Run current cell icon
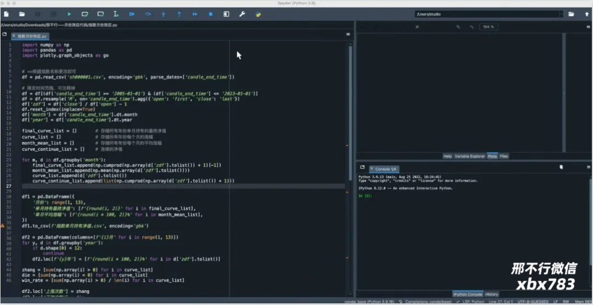This screenshot has height=305, width=593. pyautogui.click(x=85, y=14)
